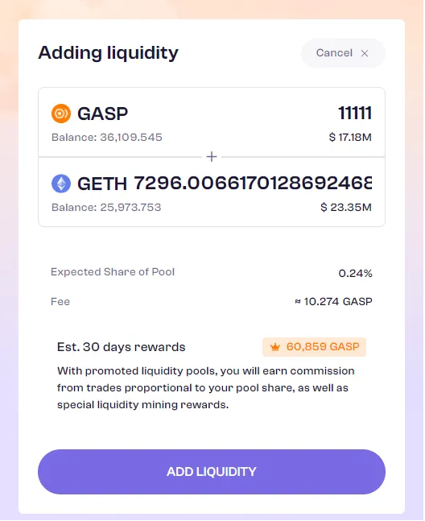The image size is (425, 521).
Task: Select the GETH token name
Action: click(x=102, y=184)
